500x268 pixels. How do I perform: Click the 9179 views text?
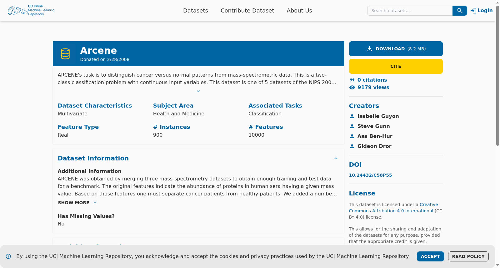click(x=373, y=88)
